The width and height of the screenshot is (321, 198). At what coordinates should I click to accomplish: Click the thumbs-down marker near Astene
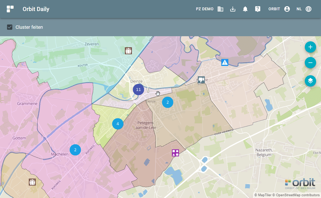pos(201,80)
